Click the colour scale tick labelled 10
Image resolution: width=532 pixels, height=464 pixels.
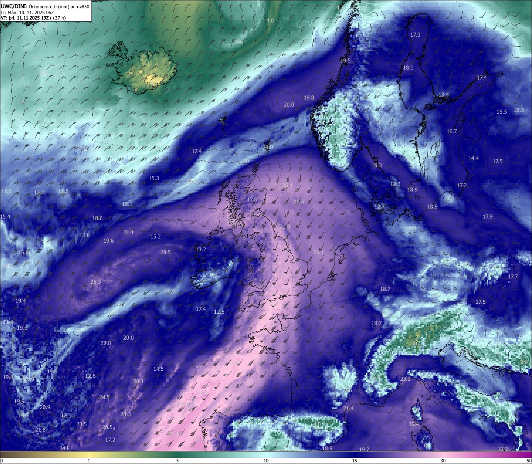coord(266,461)
